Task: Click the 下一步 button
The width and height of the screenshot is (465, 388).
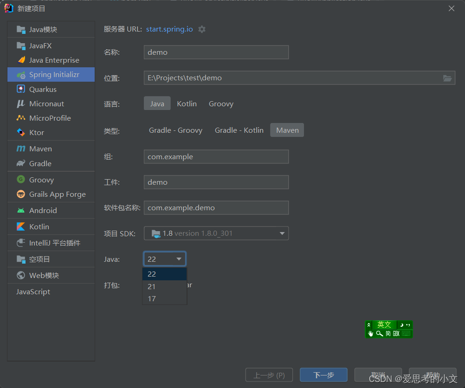Action: pos(323,375)
